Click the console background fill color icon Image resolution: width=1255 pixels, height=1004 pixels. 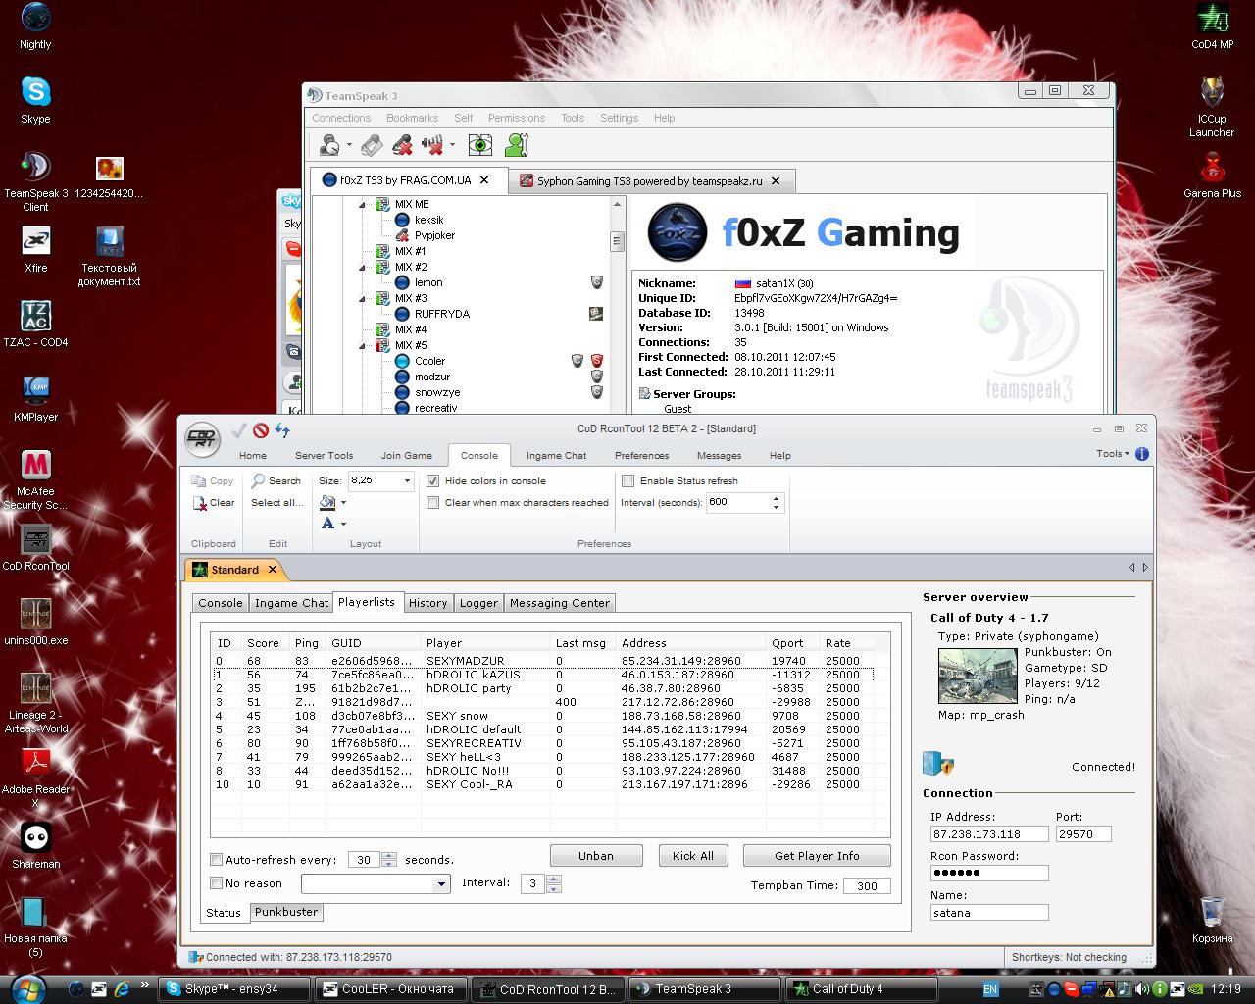[x=327, y=502]
